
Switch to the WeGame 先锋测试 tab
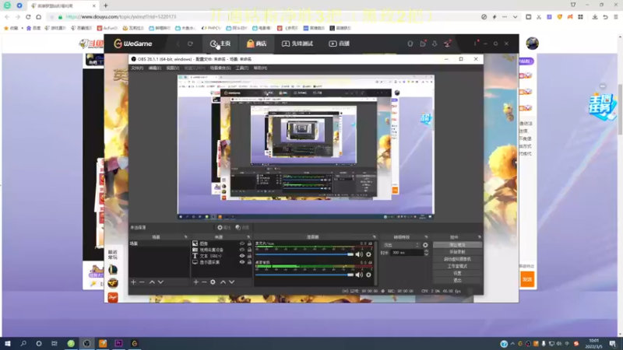(x=297, y=44)
